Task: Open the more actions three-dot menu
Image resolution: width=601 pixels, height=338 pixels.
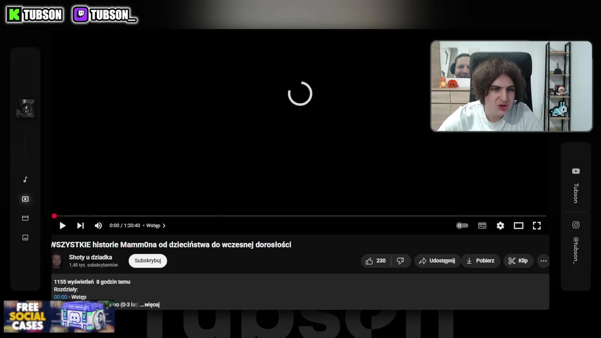Action: point(543,261)
